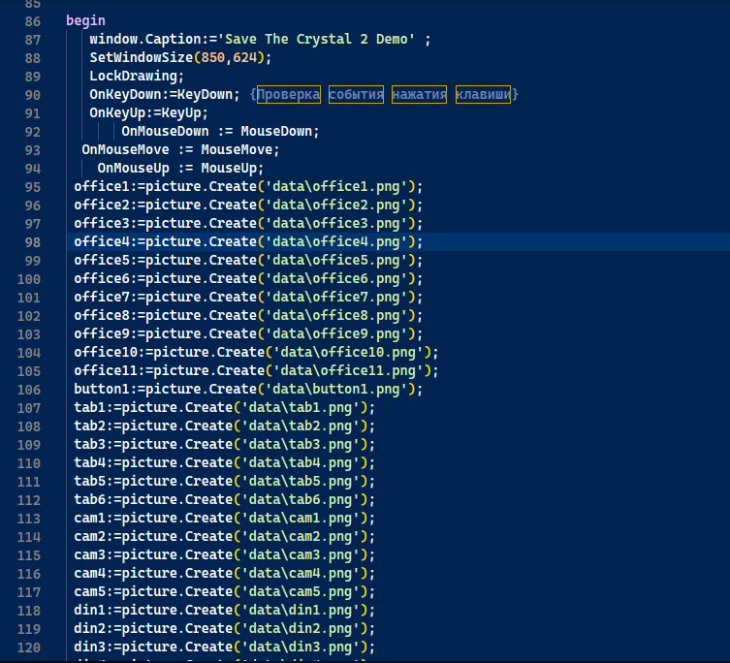Viewport: 730px width, 663px height.
Task: Click the highlighted word 'события' in the comment
Action: coord(356,94)
